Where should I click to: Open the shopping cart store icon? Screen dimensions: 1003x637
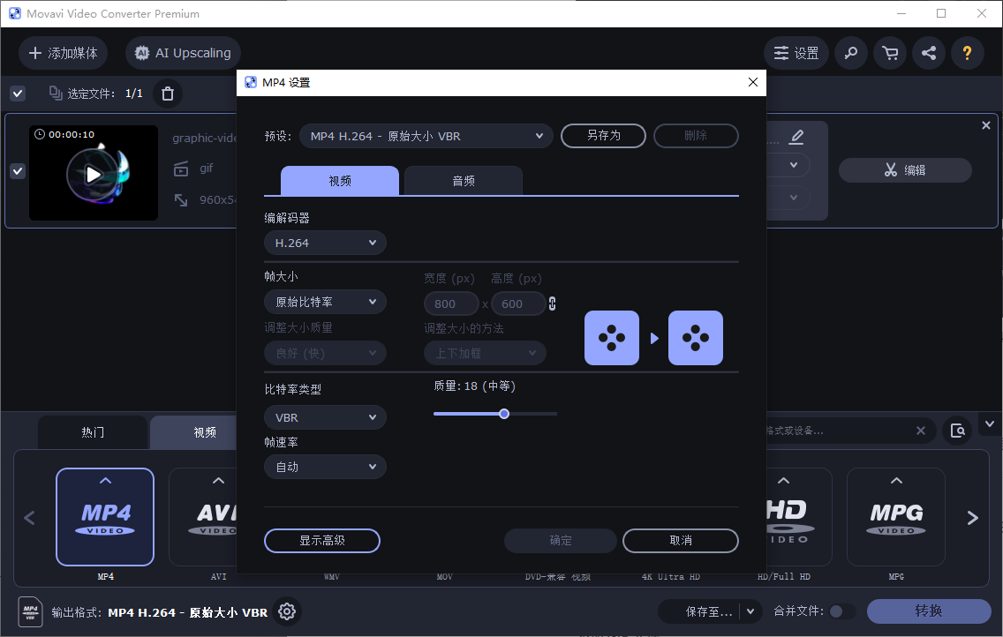pyautogui.click(x=889, y=53)
